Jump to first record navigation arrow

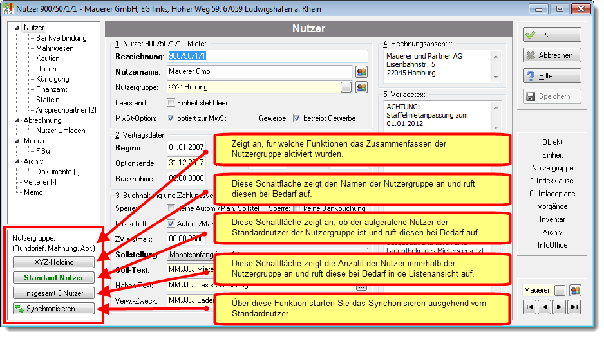(530, 307)
